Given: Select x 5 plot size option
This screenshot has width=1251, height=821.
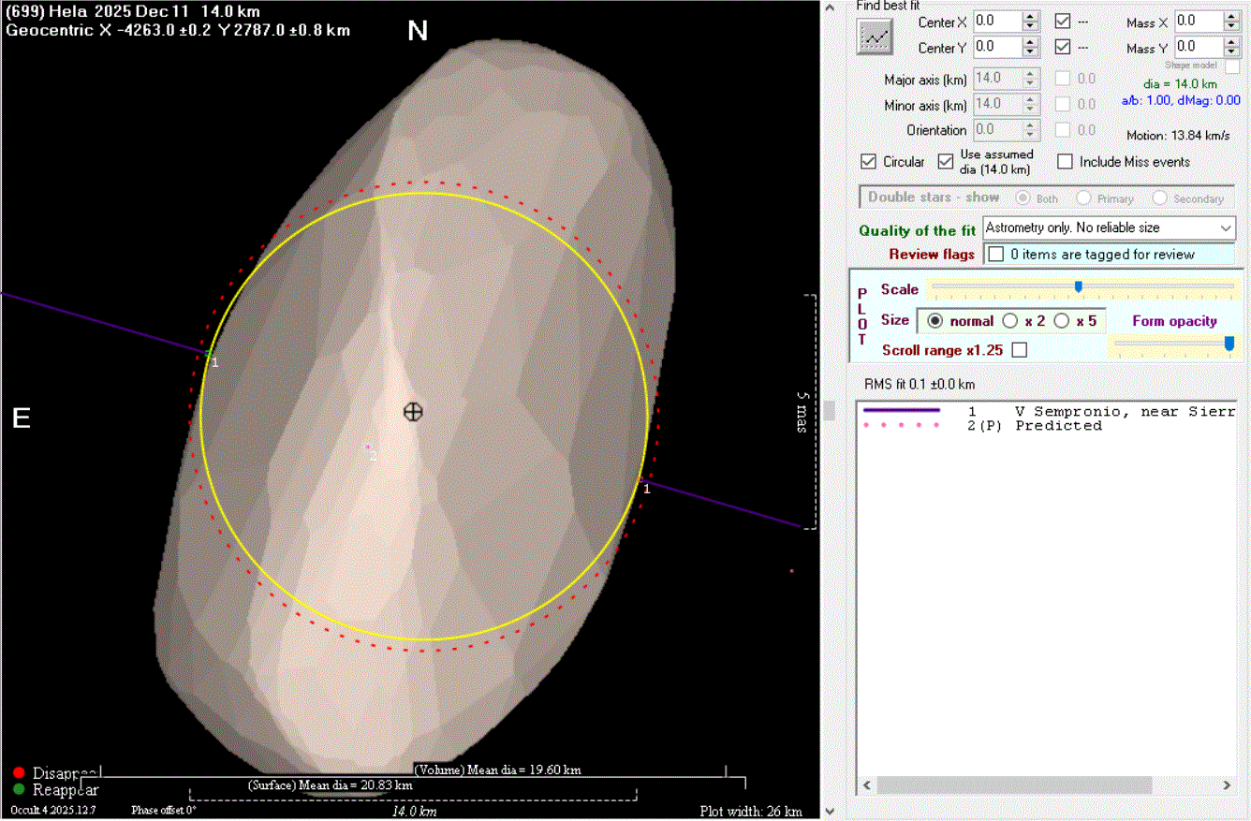Looking at the screenshot, I should click(x=1061, y=321).
